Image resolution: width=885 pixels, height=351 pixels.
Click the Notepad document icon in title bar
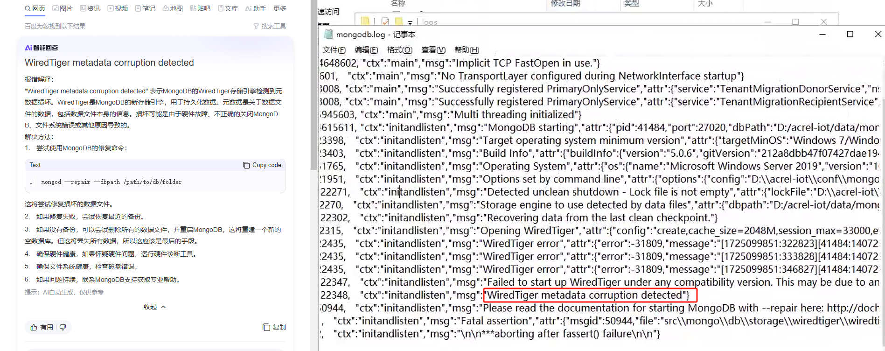[328, 35]
